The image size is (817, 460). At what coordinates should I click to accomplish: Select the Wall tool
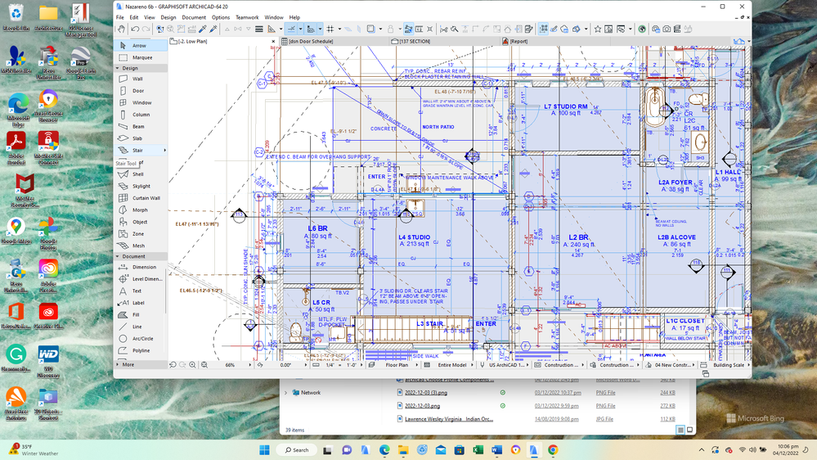pyautogui.click(x=137, y=79)
